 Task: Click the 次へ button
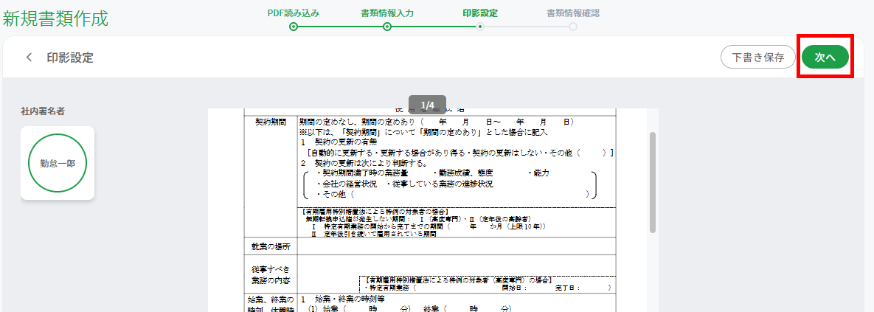click(825, 57)
